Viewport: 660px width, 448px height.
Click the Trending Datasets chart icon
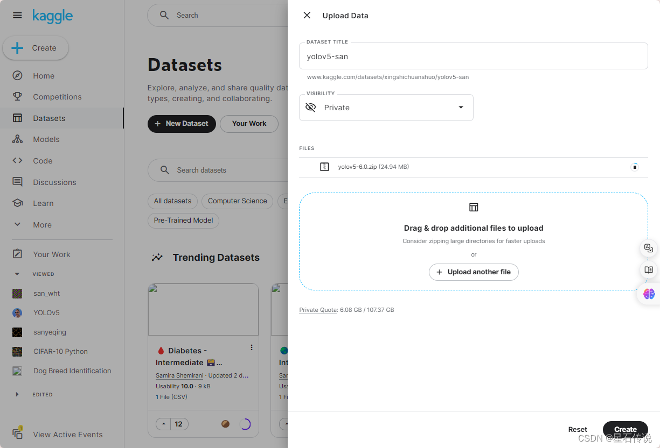coord(157,258)
